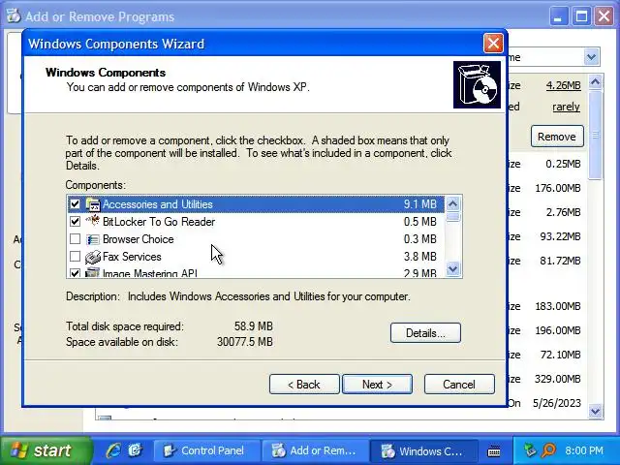Switch to Windows C... taskbar button

click(x=422, y=450)
